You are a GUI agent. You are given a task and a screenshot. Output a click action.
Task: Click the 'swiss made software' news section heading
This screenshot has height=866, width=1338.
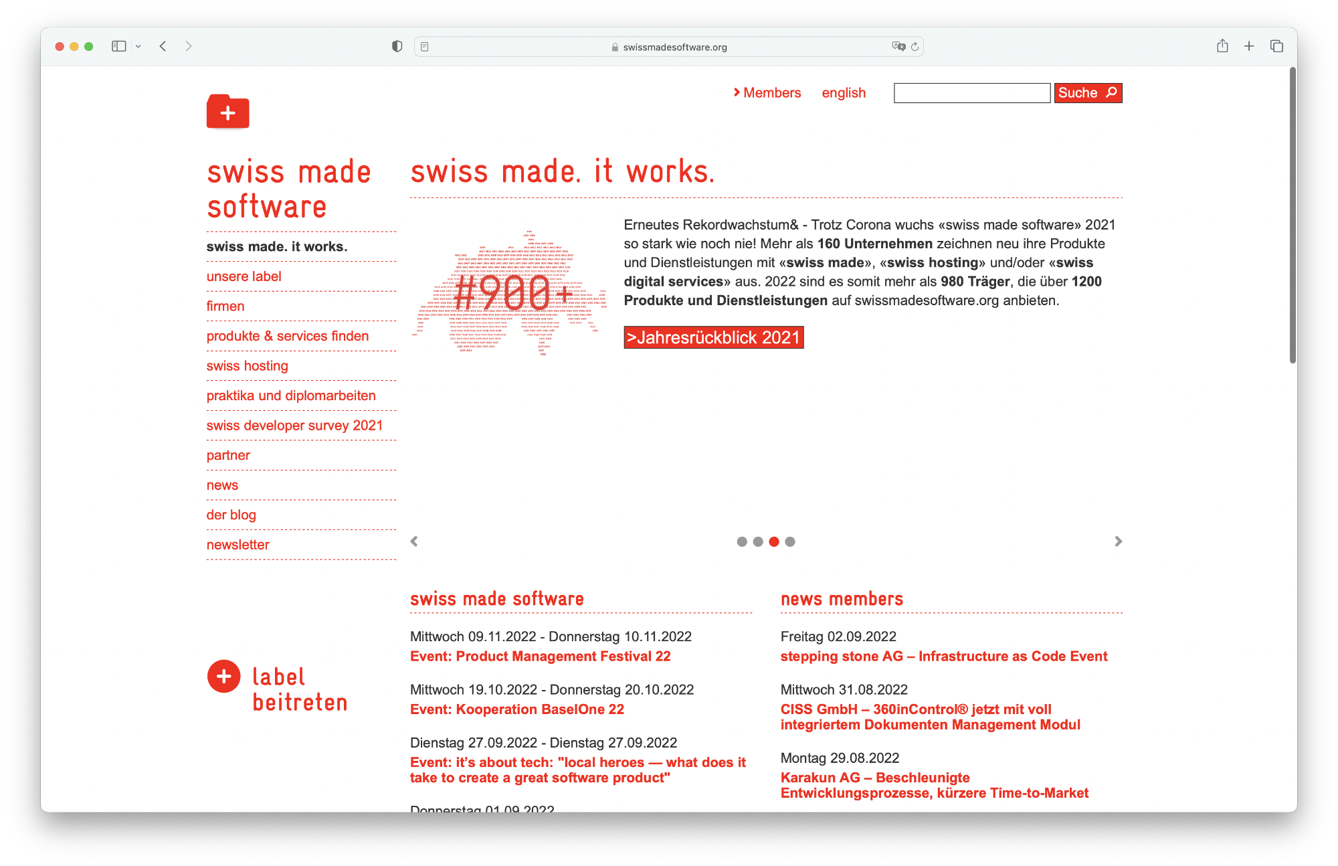[x=496, y=599]
